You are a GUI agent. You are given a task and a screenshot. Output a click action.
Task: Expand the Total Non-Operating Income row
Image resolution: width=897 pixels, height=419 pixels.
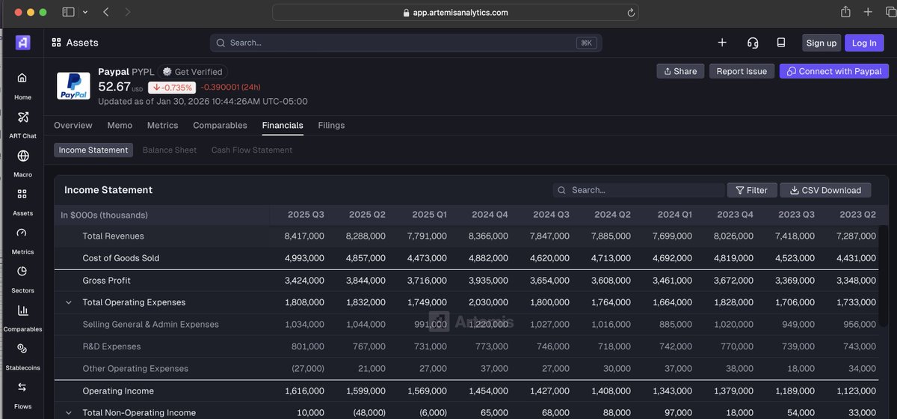click(x=69, y=413)
